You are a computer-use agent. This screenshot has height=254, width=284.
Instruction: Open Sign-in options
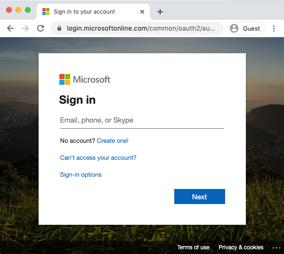[x=81, y=175]
